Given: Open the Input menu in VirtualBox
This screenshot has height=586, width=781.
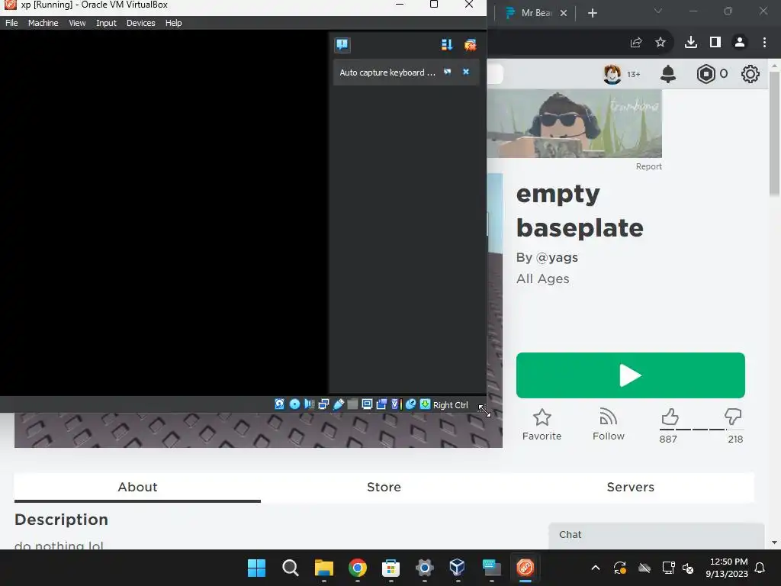Looking at the screenshot, I should coord(106,23).
